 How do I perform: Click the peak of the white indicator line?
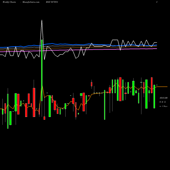point(42,20)
